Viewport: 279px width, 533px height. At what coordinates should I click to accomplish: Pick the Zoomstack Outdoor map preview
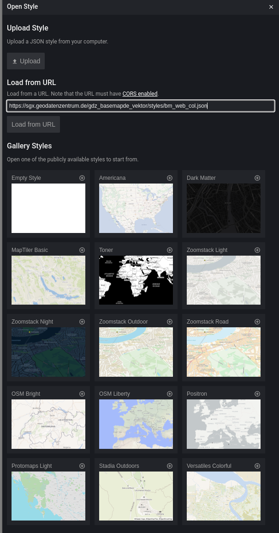[x=136, y=352]
